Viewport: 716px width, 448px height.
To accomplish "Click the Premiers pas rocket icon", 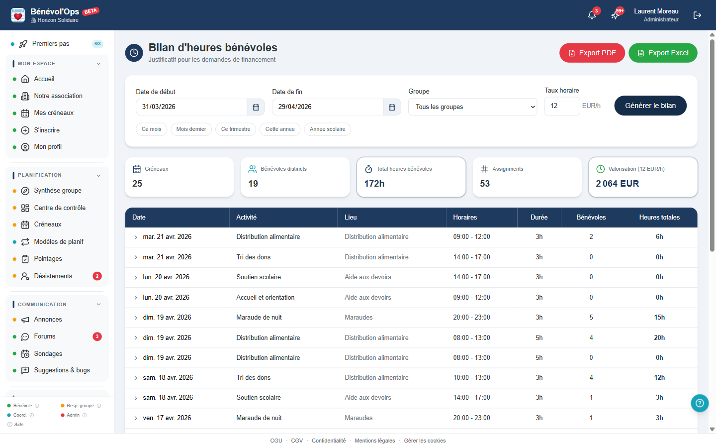I will pyautogui.click(x=23, y=44).
